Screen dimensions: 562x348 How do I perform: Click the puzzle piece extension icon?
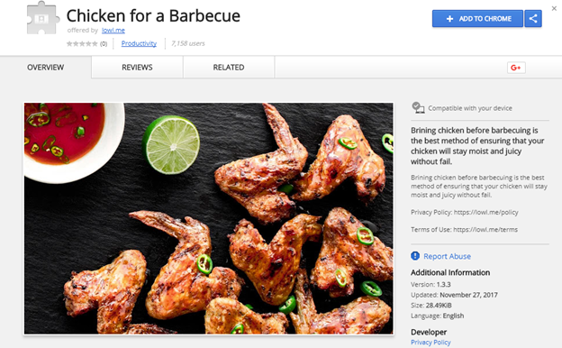[x=42, y=18]
